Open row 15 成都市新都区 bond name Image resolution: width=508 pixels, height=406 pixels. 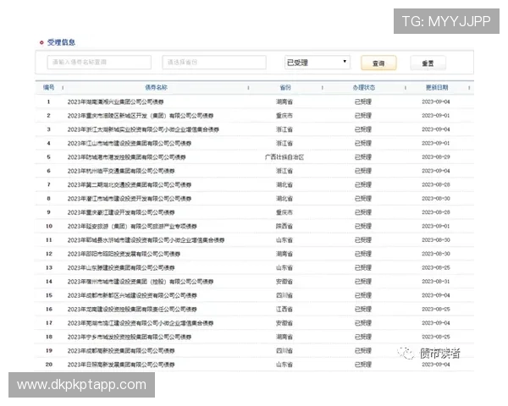coord(132,295)
